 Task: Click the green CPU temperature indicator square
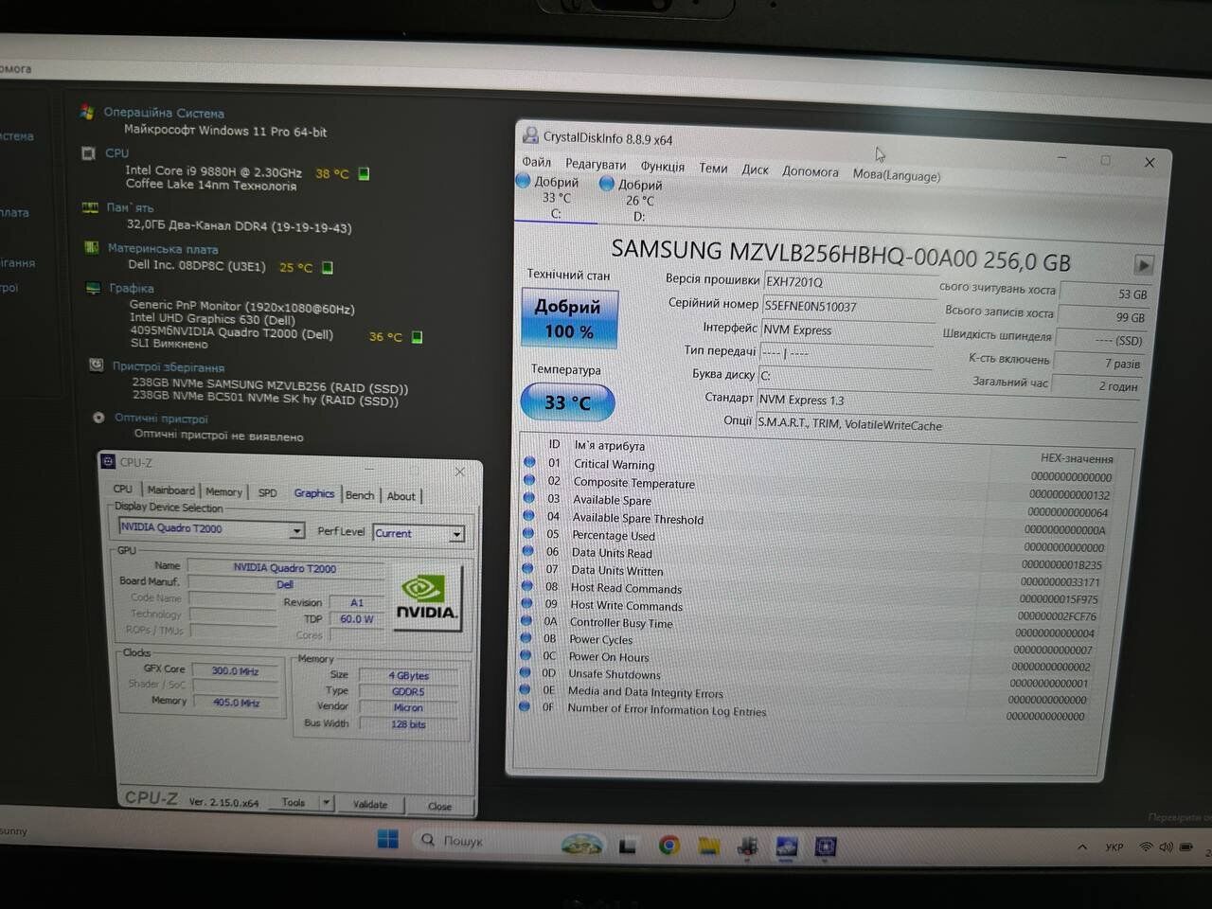click(364, 173)
